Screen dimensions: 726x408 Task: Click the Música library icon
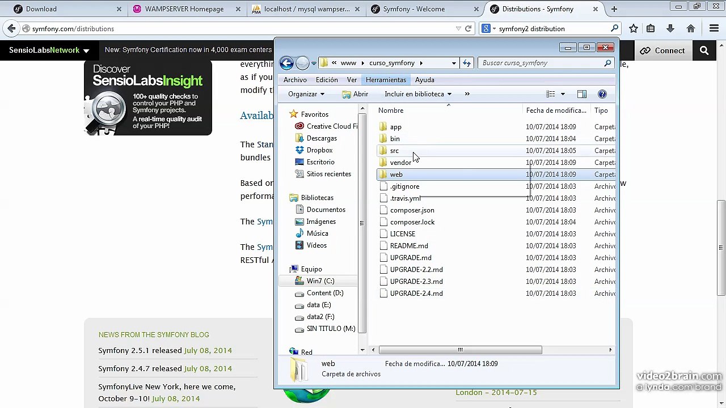[x=300, y=233]
